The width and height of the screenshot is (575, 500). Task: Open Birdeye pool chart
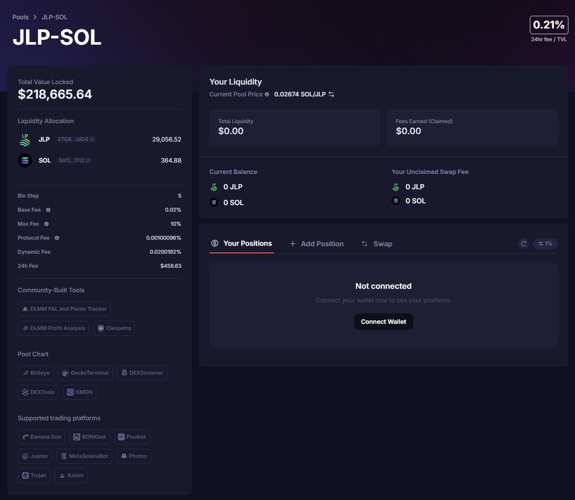pos(35,373)
